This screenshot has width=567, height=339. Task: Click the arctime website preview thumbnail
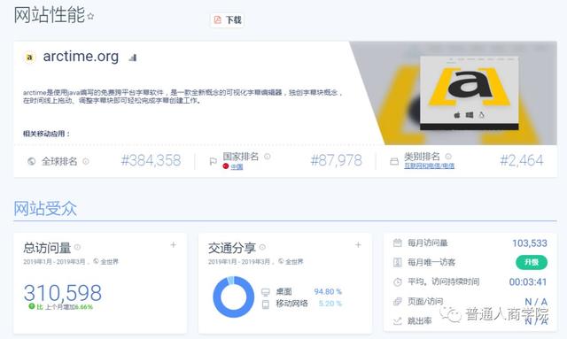tap(469, 93)
